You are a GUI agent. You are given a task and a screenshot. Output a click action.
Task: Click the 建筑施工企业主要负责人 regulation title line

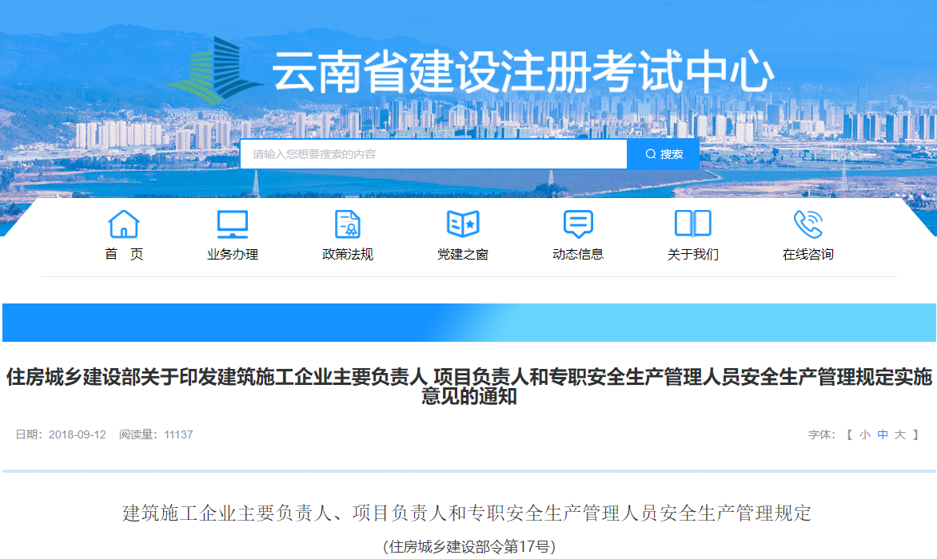click(467, 513)
